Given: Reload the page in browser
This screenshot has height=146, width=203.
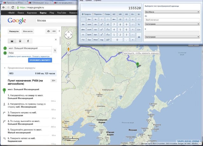Looking at the screenshot, I should point(13,7).
